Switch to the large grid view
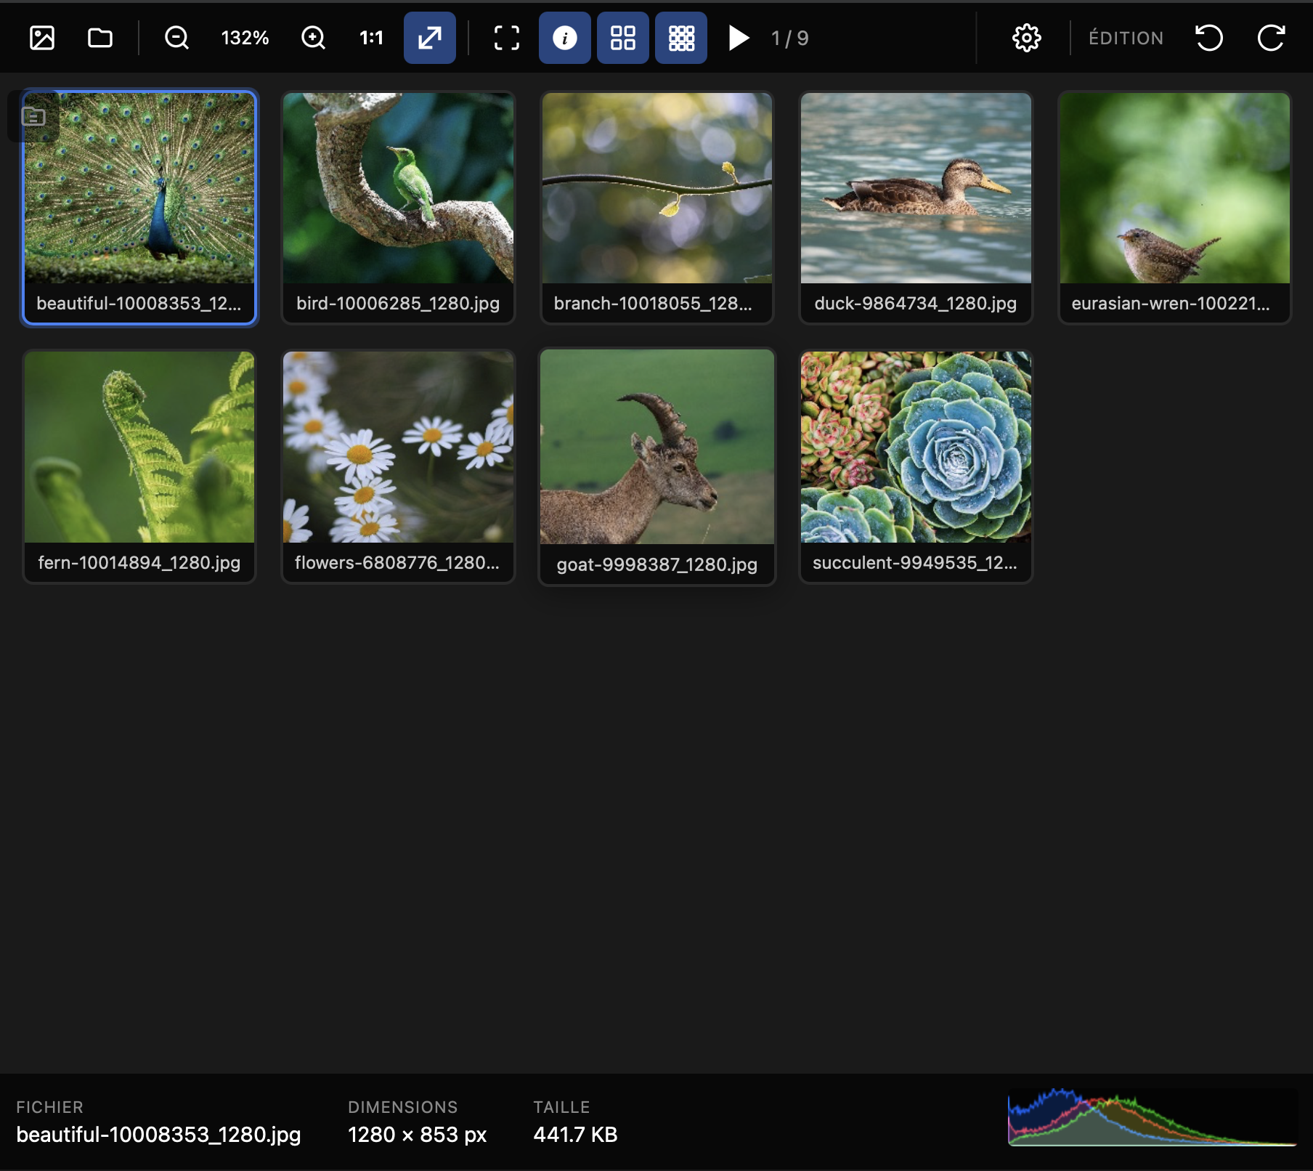Screen dimensions: 1313x1171 (622, 38)
